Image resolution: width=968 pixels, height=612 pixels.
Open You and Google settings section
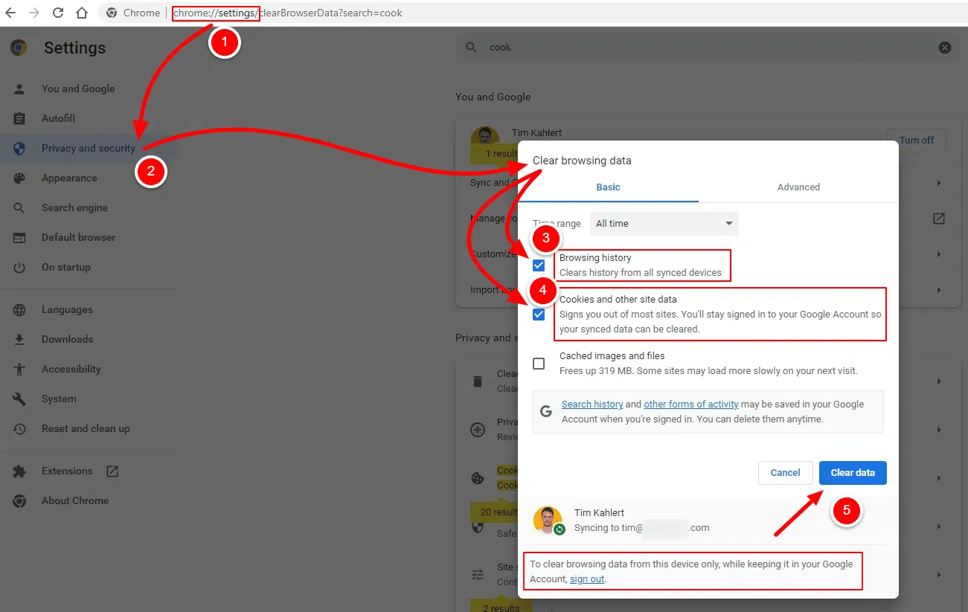pos(78,88)
